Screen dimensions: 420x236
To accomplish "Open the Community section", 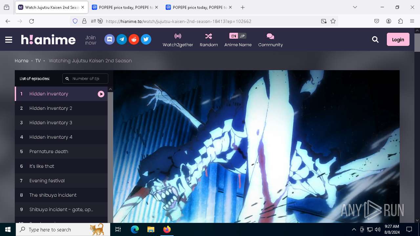I will coord(270,40).
